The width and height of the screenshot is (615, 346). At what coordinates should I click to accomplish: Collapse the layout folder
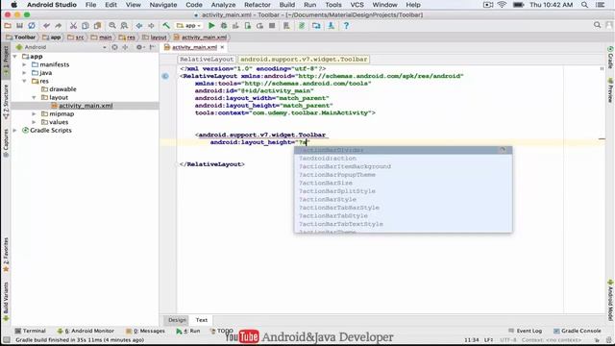35,97
